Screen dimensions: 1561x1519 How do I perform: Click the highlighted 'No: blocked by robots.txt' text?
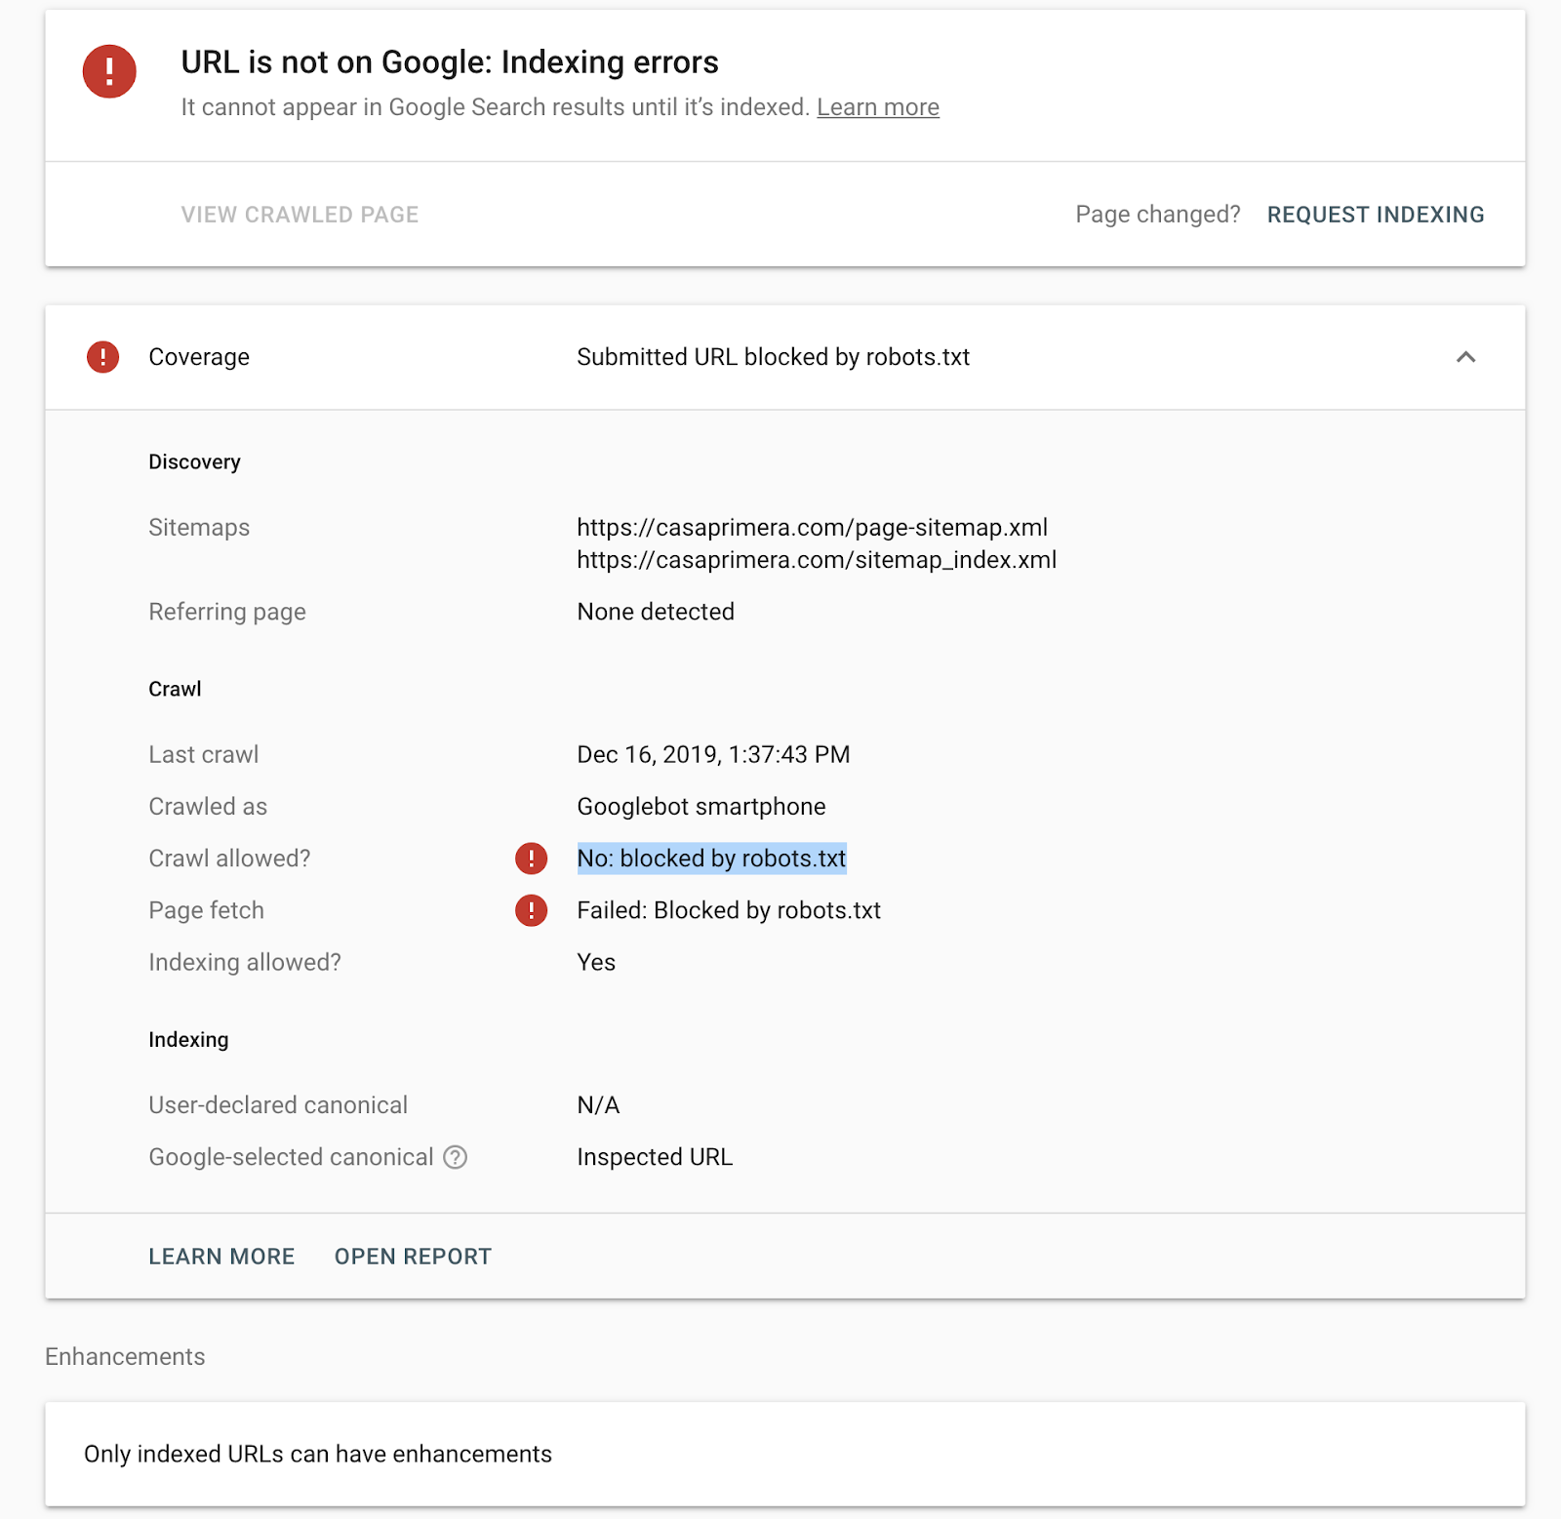711,859
